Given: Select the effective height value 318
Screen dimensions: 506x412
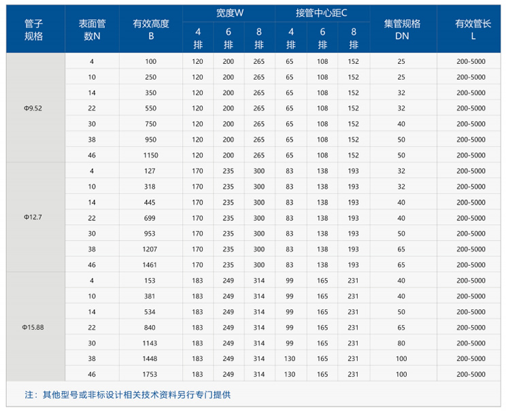Looking at the screenshot, I should tap(150, 186).
